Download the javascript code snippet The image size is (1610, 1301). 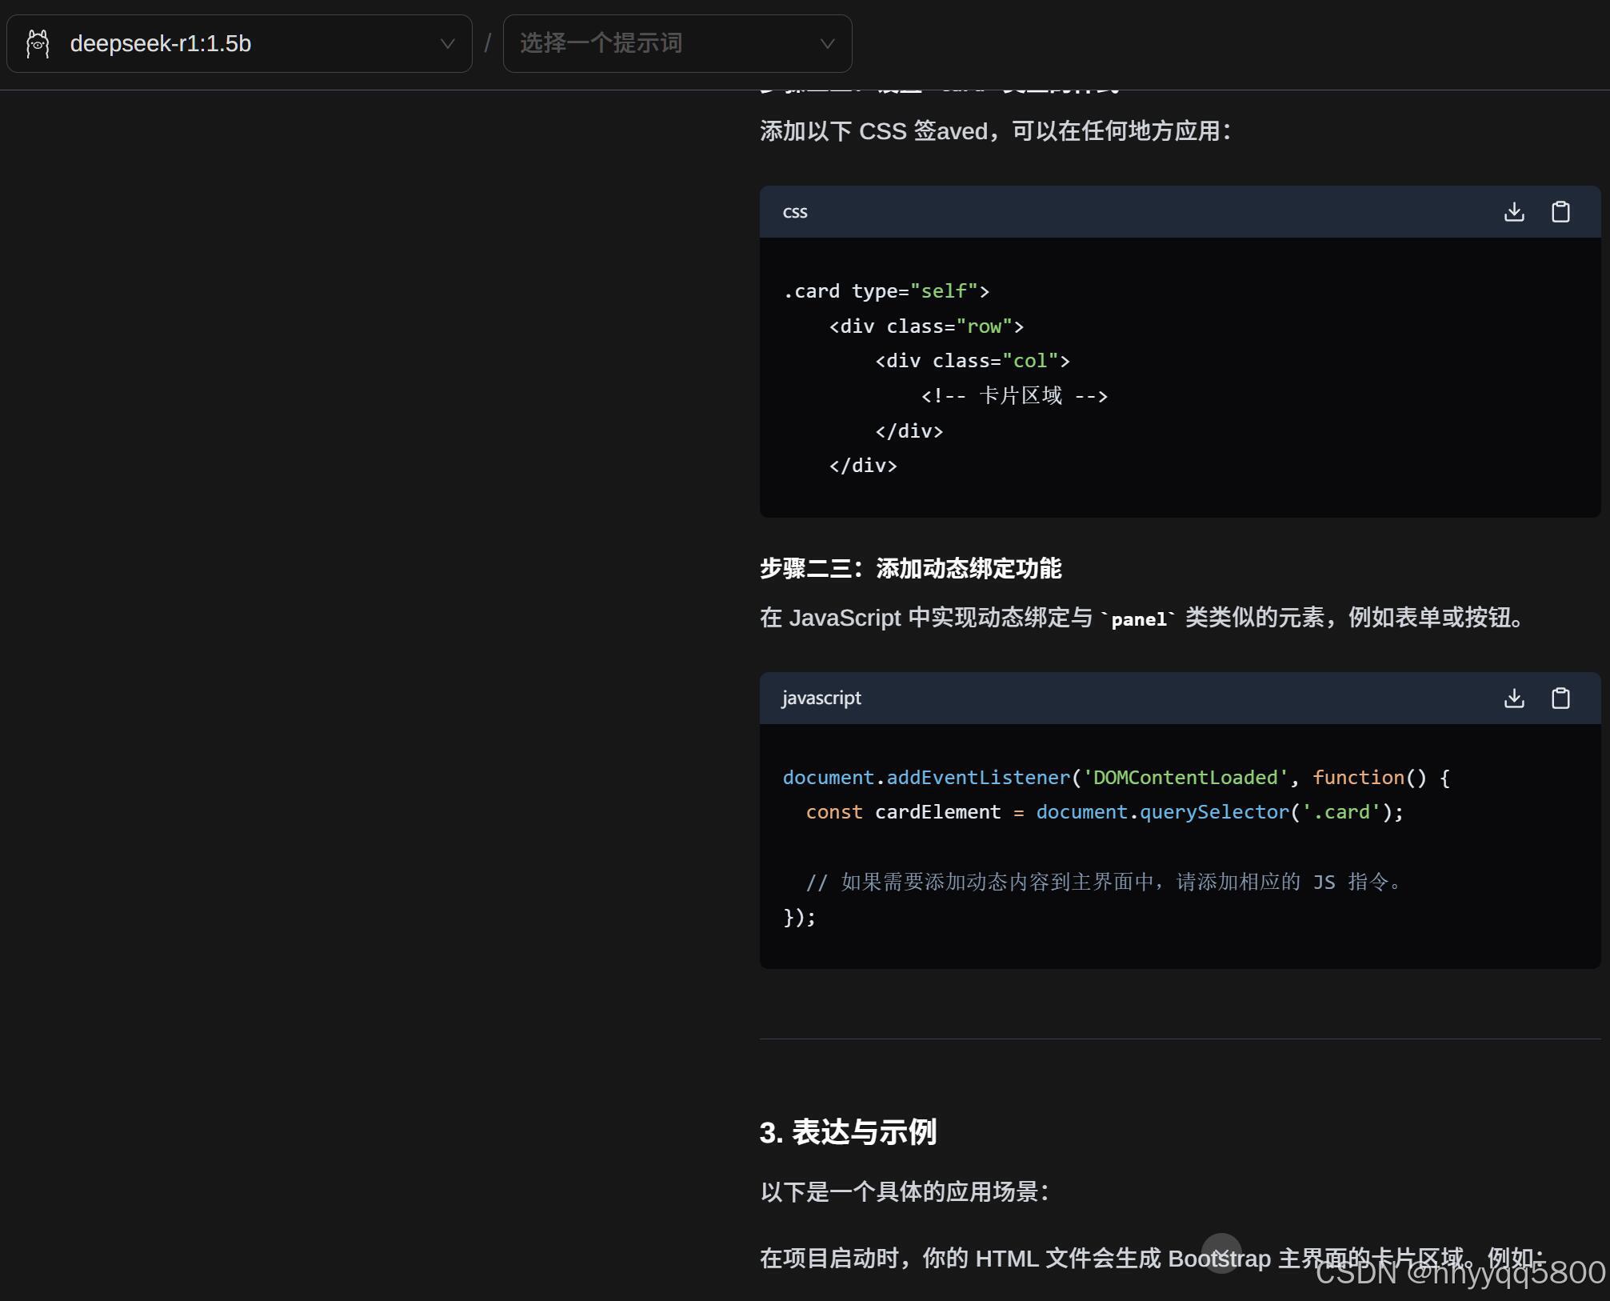tap(1513, 699)
